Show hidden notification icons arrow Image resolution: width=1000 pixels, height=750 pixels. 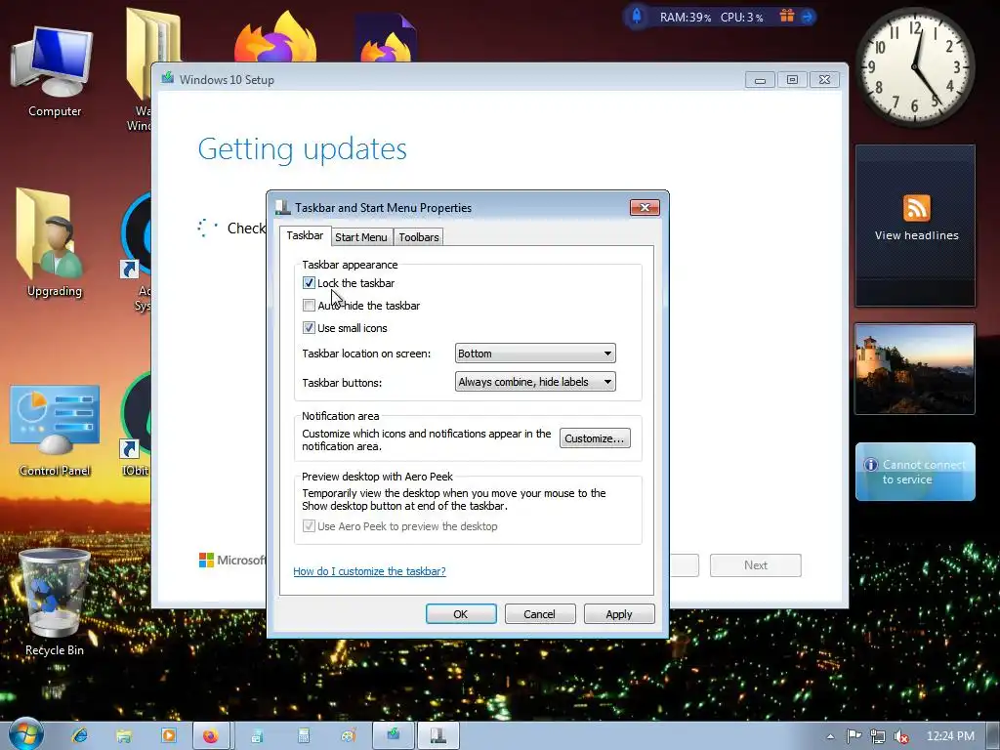pyautogui.click(x=830, y=736)
